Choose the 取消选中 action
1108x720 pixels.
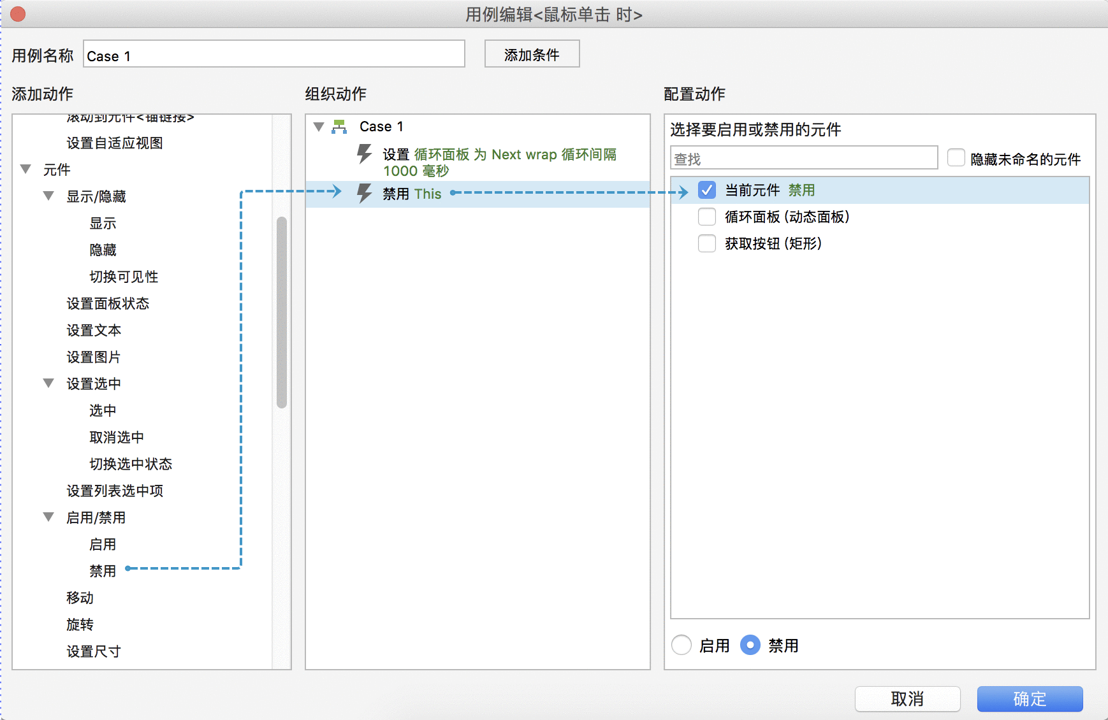point(117,437)
